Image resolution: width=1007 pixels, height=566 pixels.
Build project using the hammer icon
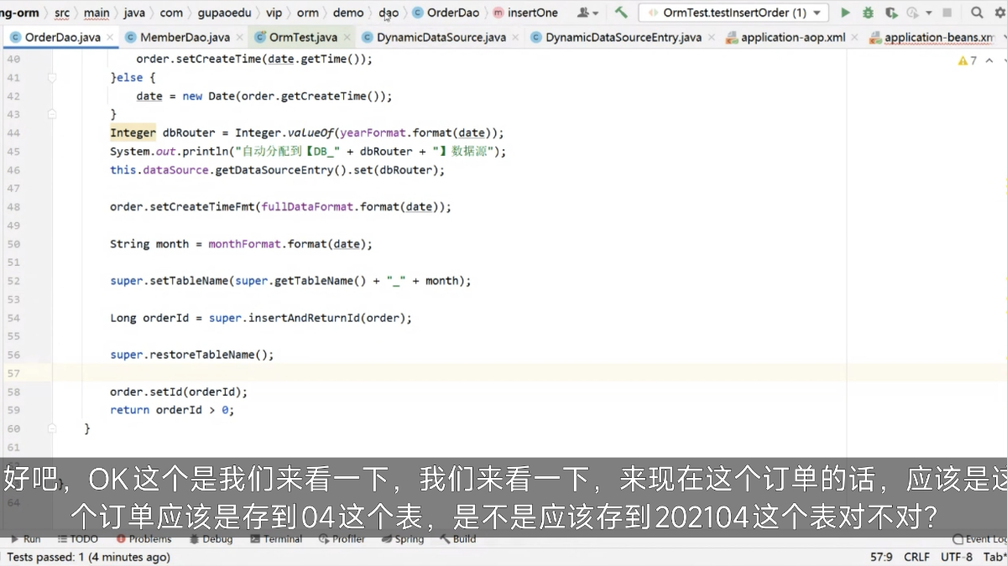(621, 13)
